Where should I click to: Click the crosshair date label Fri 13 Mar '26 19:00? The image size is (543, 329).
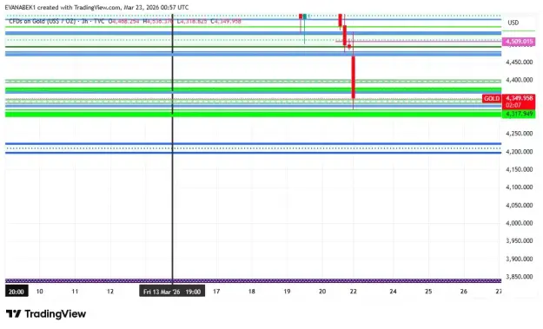click(172, 292)
